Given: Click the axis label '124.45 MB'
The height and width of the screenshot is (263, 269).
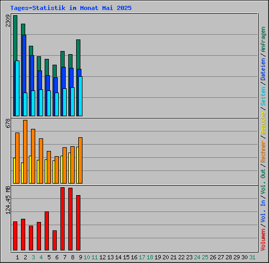Looking at the screenshot, I should (8, 200).
